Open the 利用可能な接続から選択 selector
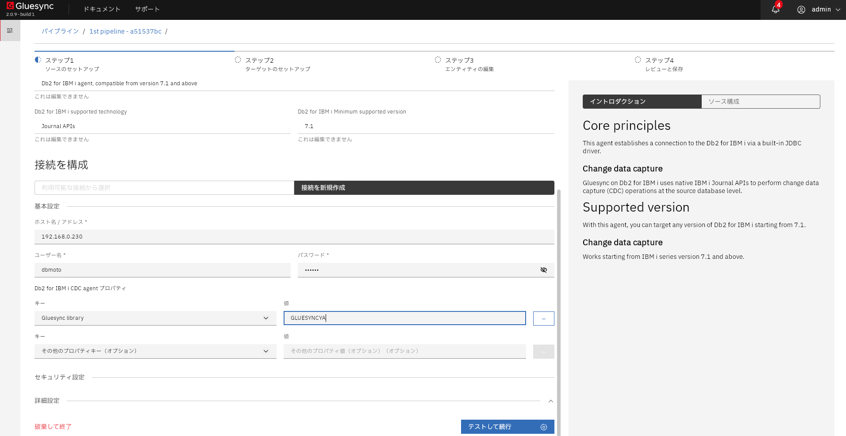The width and height of the screenshot is (846, 436). pyautogui.click(x=164, y=188)
